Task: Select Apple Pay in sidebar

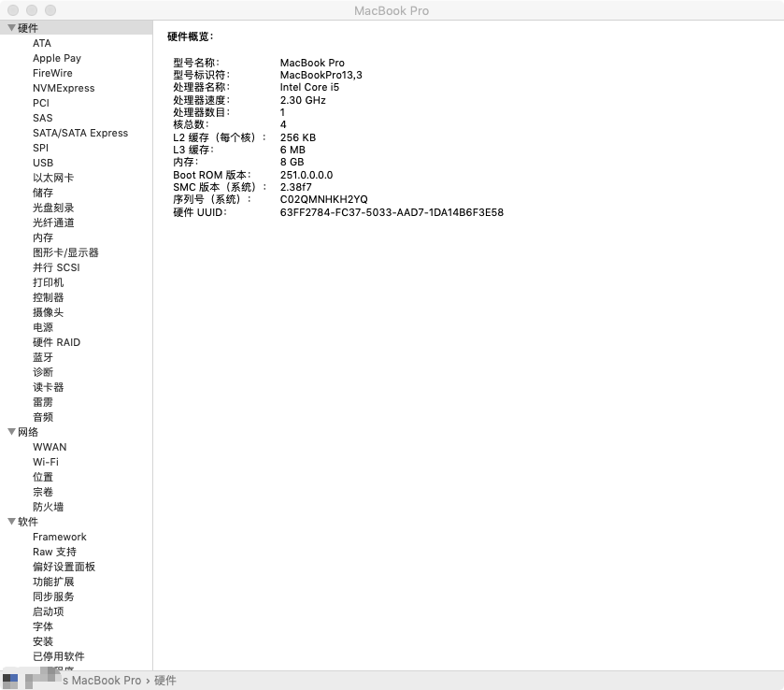Action: (x=56, y=58)
